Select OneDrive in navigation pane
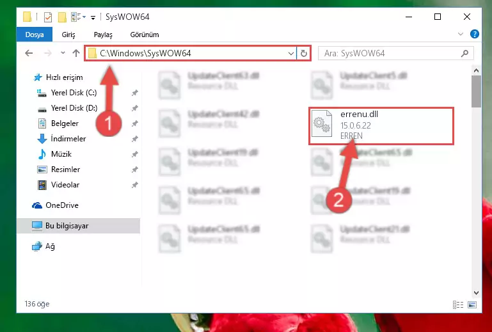 62,205
